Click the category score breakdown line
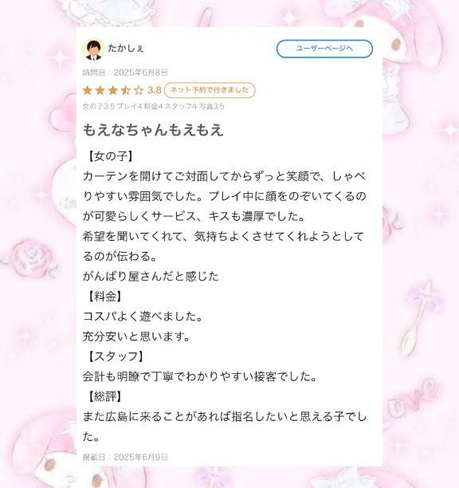This screenshot has height=488, width=459. click(153, 106)
